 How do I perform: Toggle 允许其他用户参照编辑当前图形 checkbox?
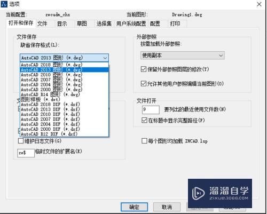(x=144, y=83)
